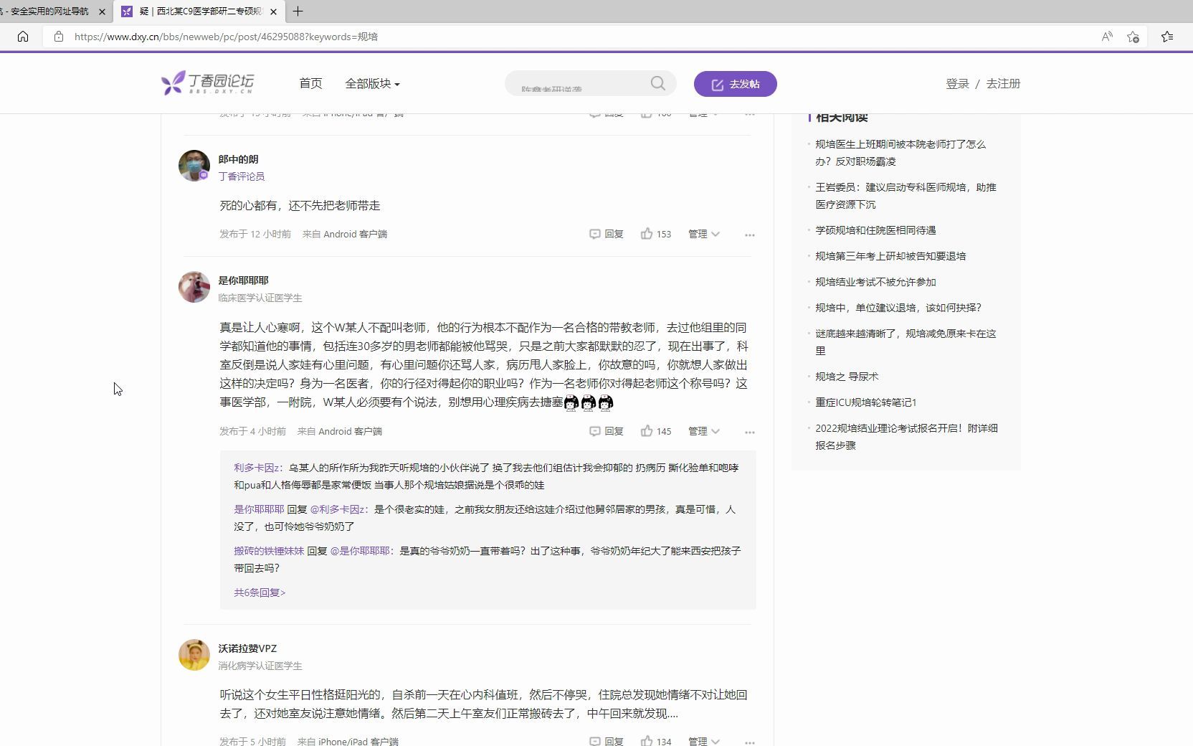
Task: Open the favorites list icon
Action: tap(1167, 37)
